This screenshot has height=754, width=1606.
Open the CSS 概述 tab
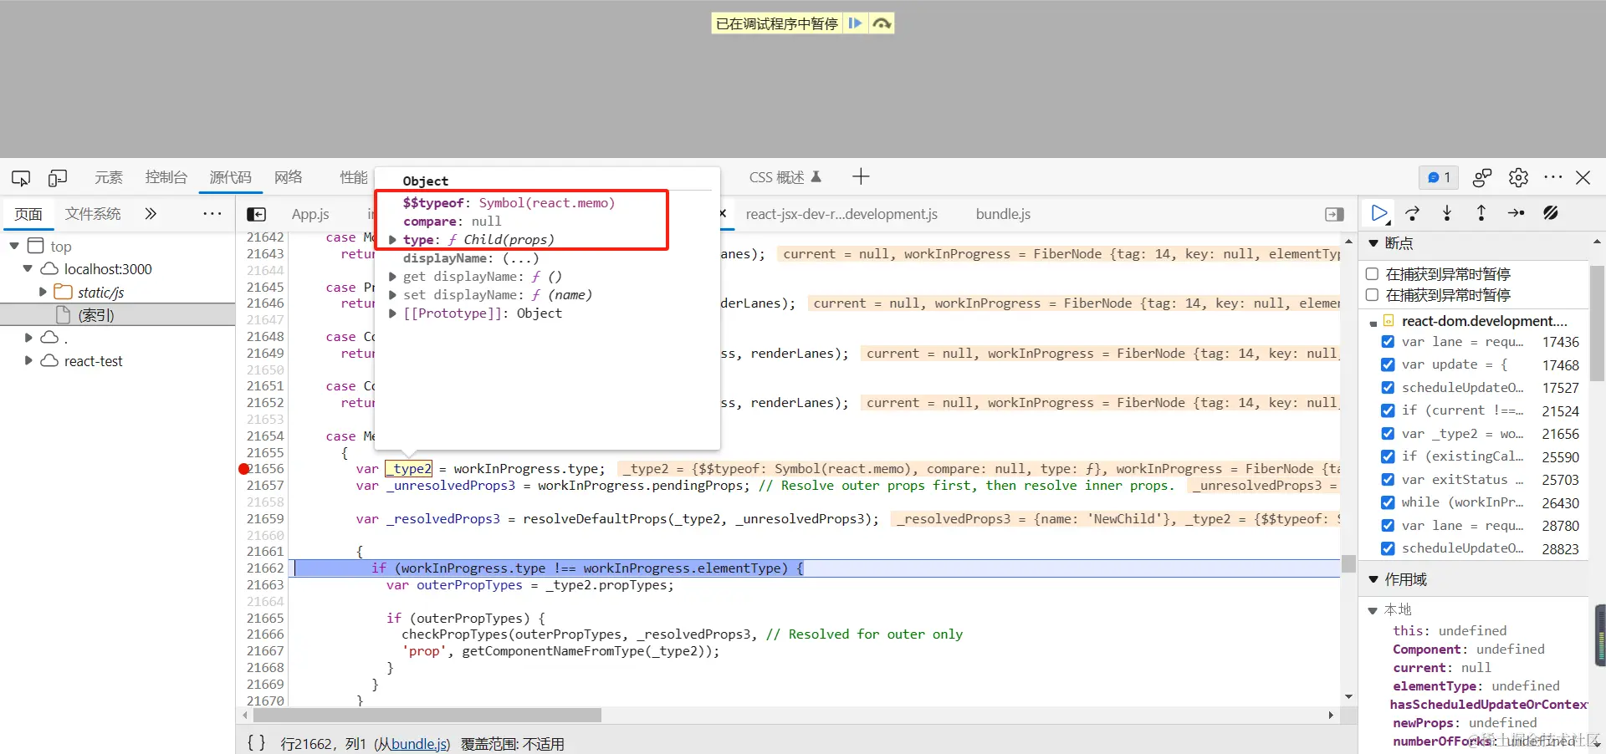tap(785, 177)
